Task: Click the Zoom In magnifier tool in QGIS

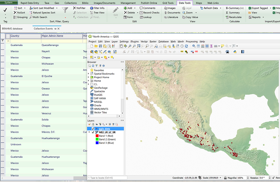Action: (130, 46)
